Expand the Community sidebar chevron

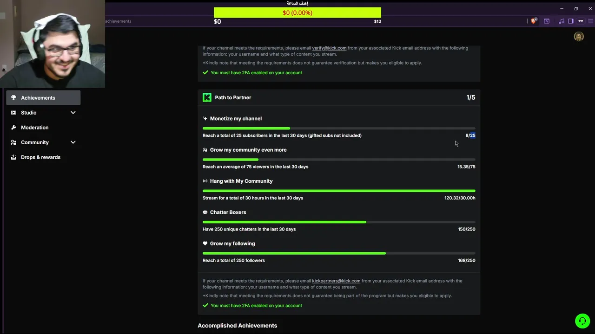click(x=73, y=142)
